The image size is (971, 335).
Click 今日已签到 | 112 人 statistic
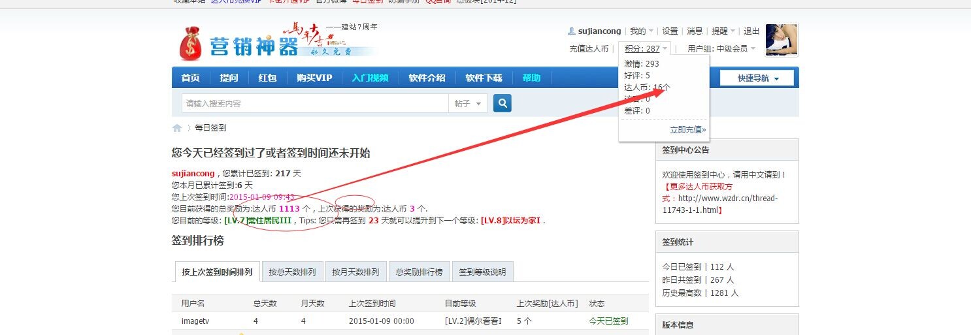point(699,267)
